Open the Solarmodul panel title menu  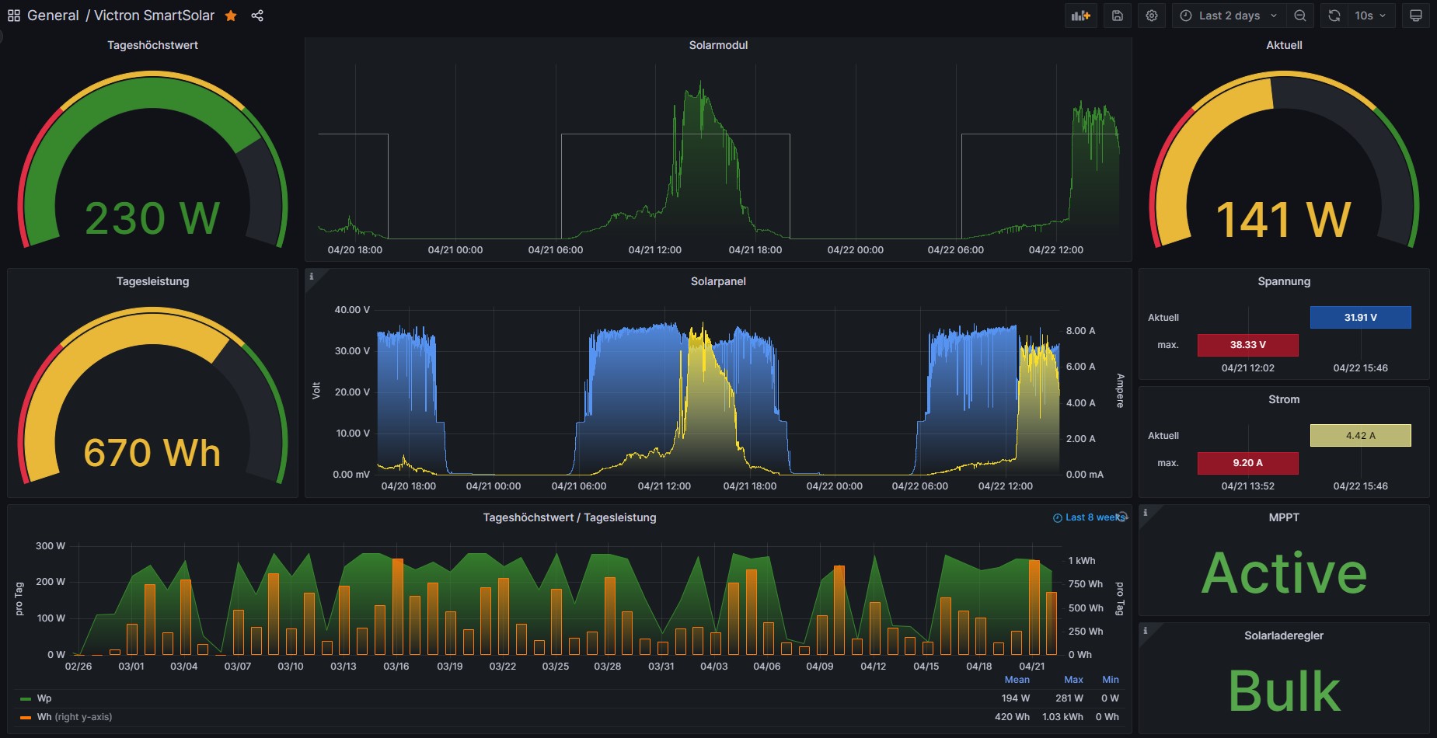[718, 45]
